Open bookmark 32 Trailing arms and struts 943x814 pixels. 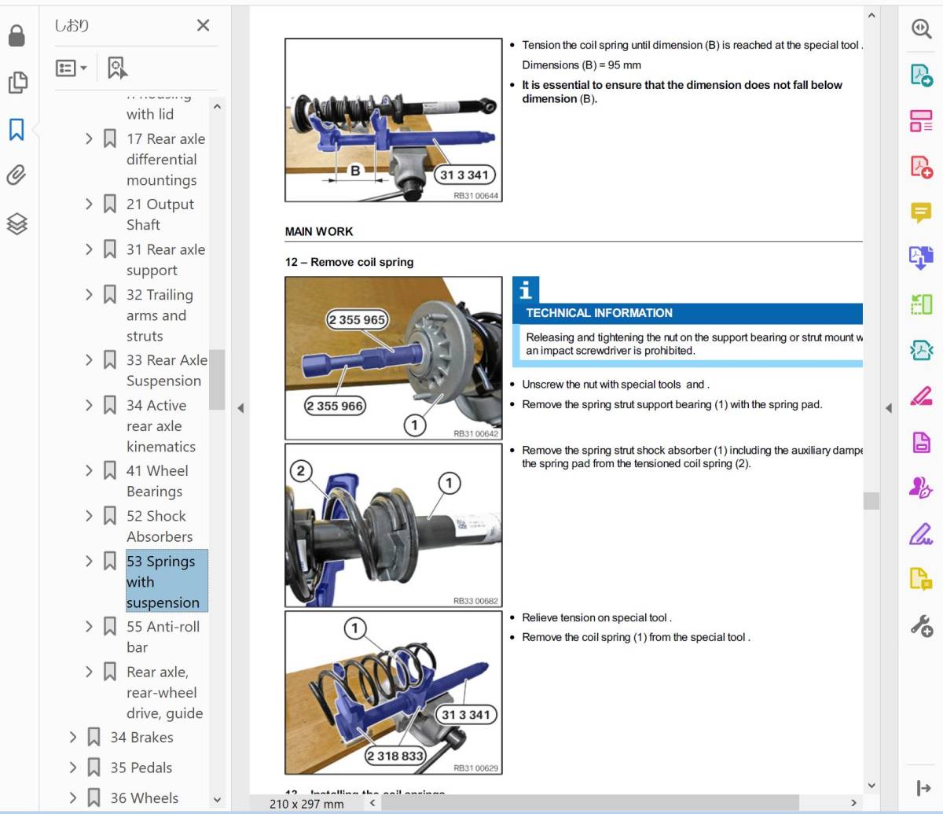(160, 315)
